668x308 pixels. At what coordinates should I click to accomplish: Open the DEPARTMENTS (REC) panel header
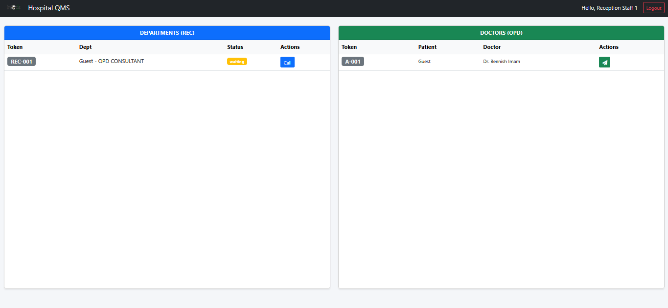166,33
